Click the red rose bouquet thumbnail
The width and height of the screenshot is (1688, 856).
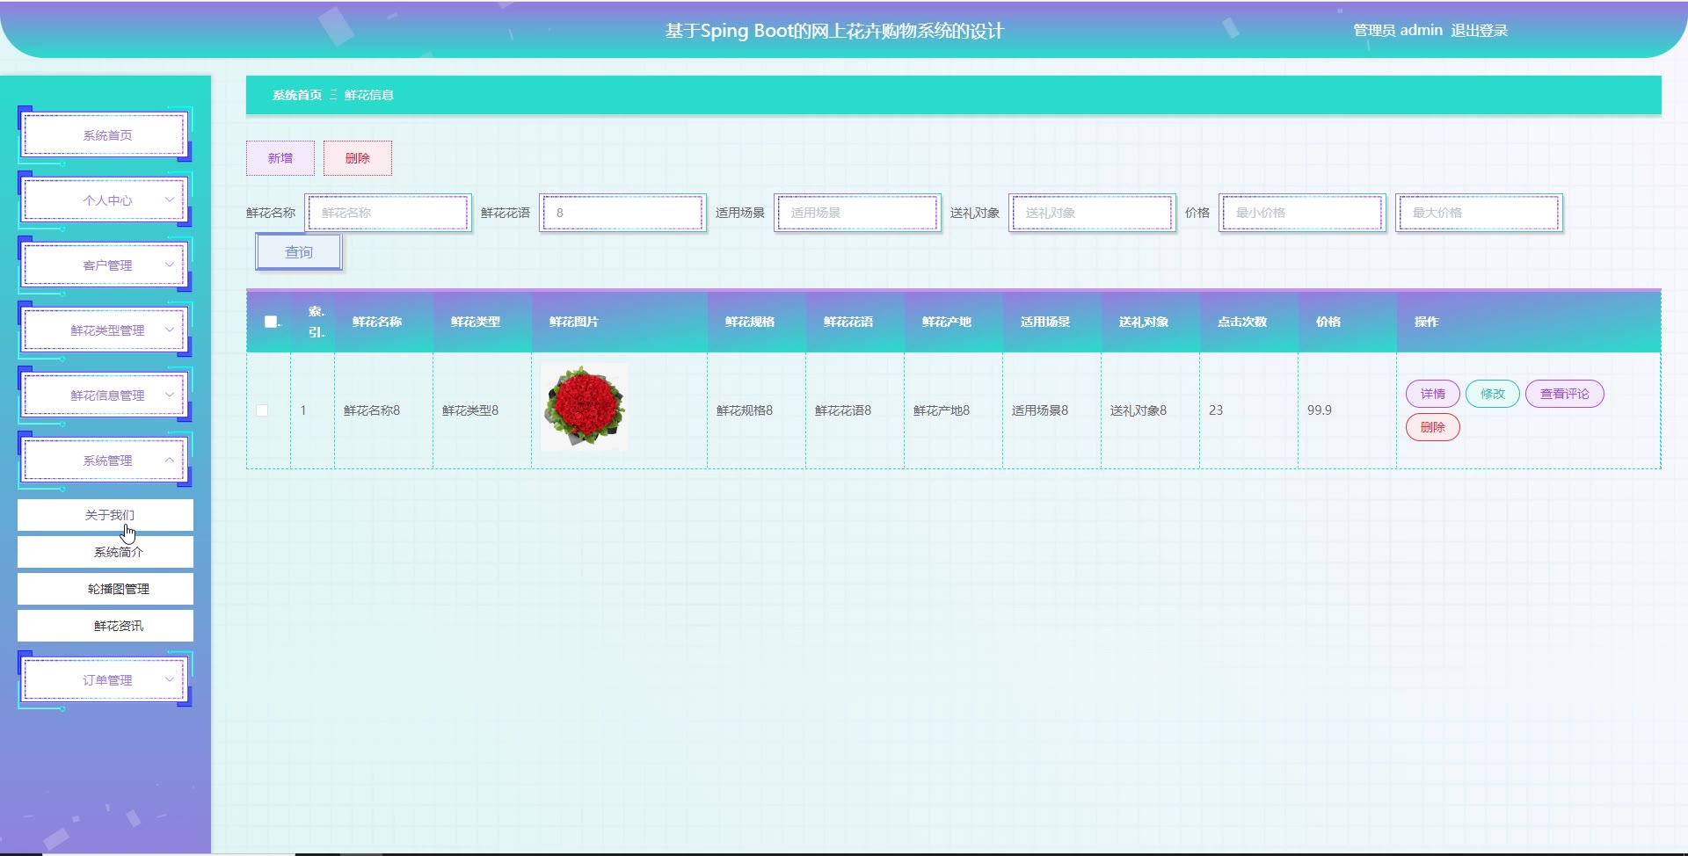585,408
